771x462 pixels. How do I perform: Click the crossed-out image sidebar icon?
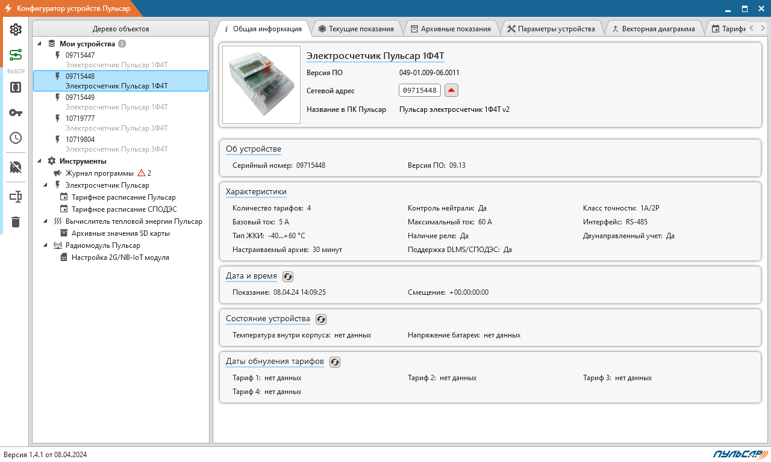[16, 167]
